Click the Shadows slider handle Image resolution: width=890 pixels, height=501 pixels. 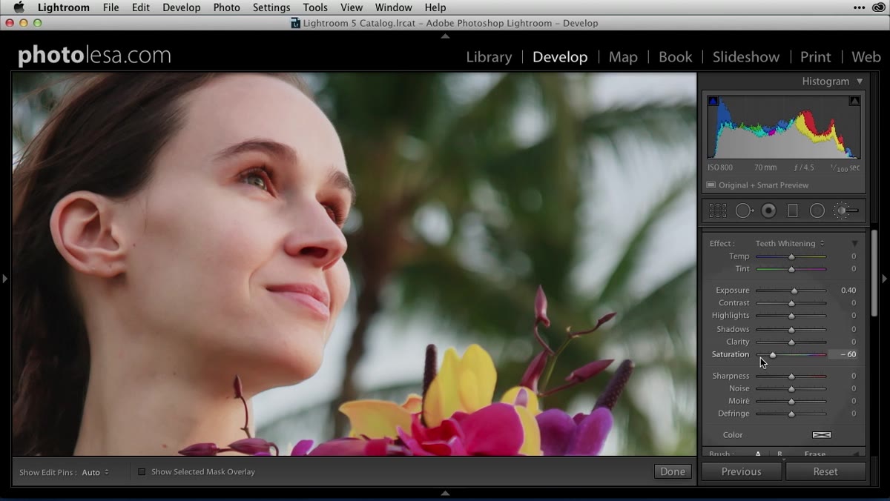(x=791, y=329)
